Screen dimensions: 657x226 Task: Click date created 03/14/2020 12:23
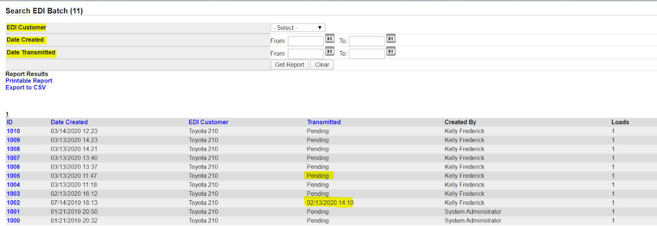click(74, 131)
